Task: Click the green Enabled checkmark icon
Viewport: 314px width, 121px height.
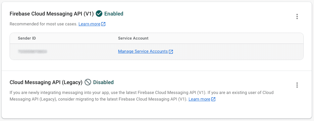Action: pos(99,14)
